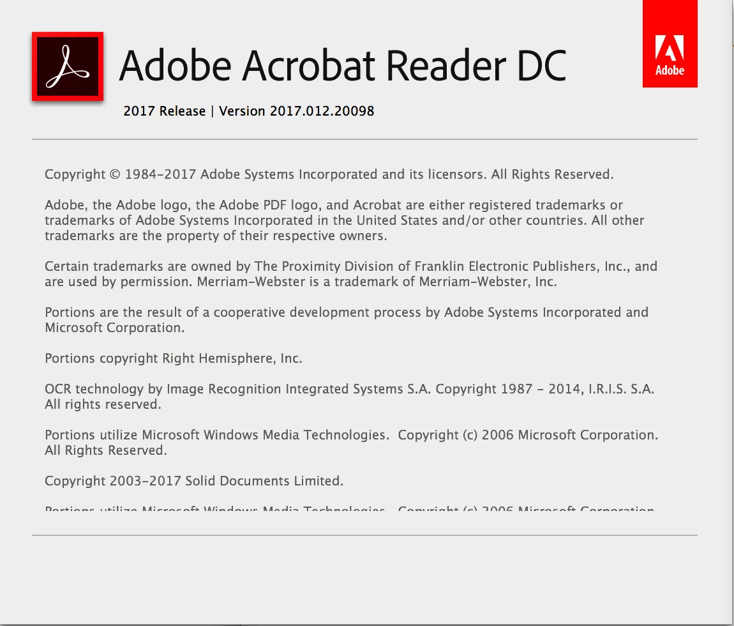
Task: Click "Copyright 2003-2017 Solid Documents Limited."
Action: pyautogui.click(x=194, y=481)
